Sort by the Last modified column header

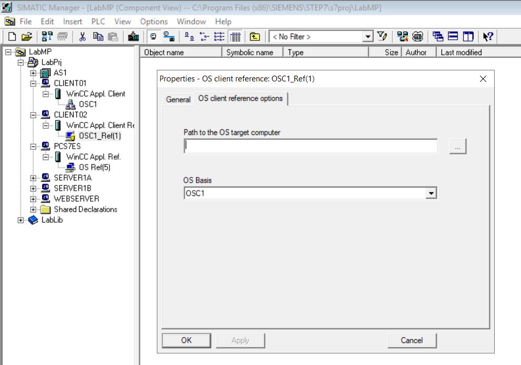[x=478, y=53]
